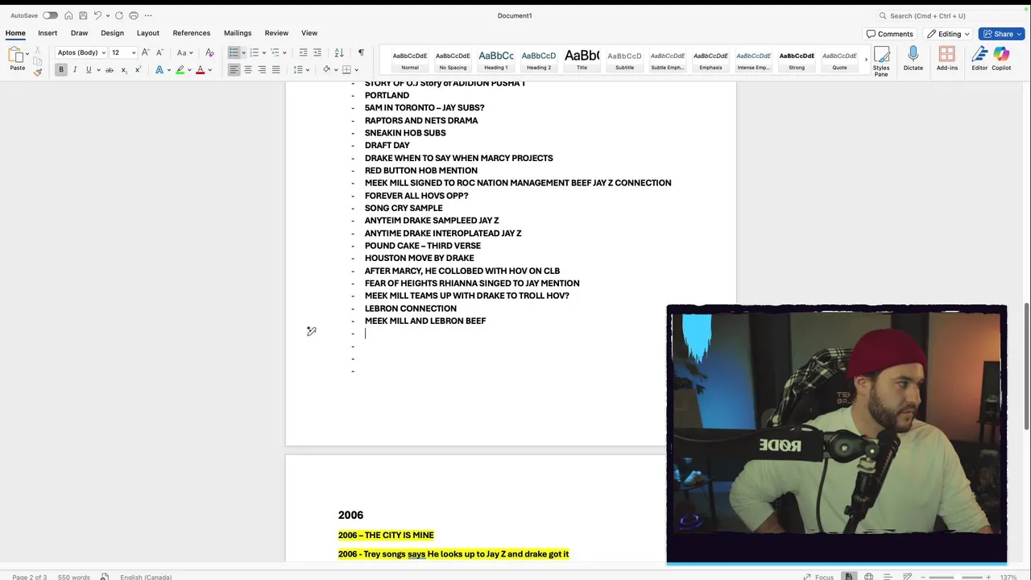The height and width of the screenshot is (580, 1031).
Task: Open the Change Case Aa dropdown
Action: pos(184,52)
